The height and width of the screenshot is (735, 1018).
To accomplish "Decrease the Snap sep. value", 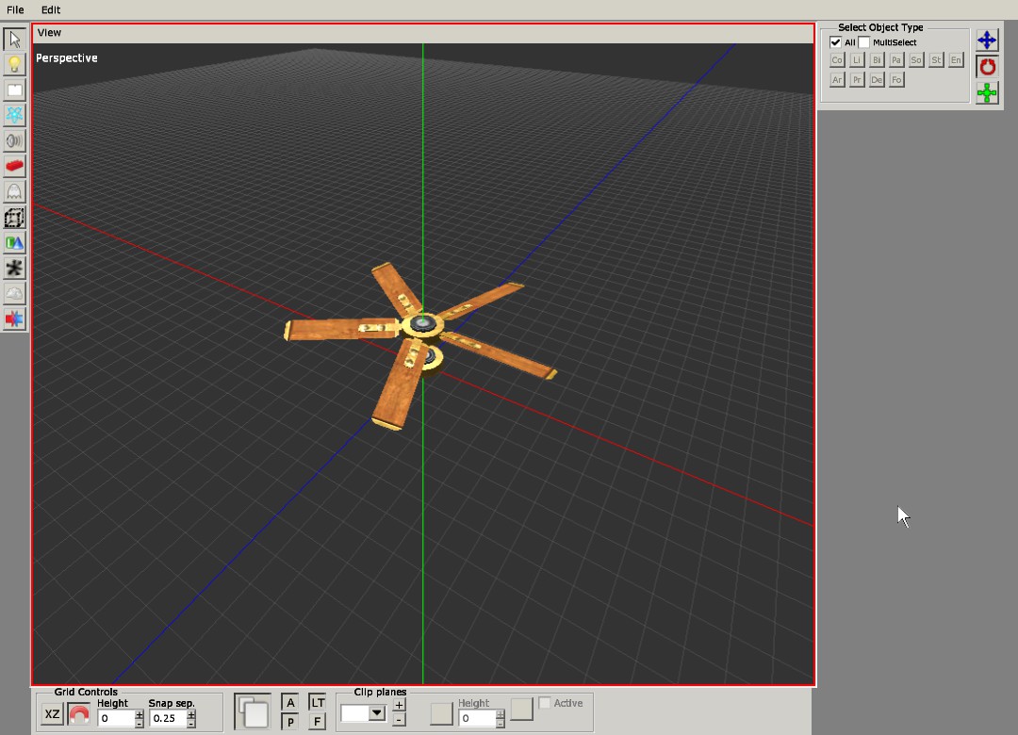I will (191, 723).
